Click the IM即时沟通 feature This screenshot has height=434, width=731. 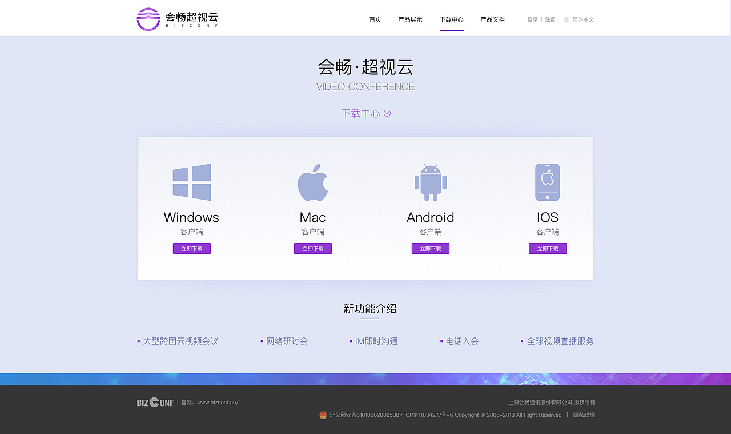376,341
